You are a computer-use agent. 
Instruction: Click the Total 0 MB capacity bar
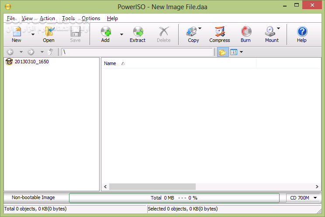click(x=174, y=198)
